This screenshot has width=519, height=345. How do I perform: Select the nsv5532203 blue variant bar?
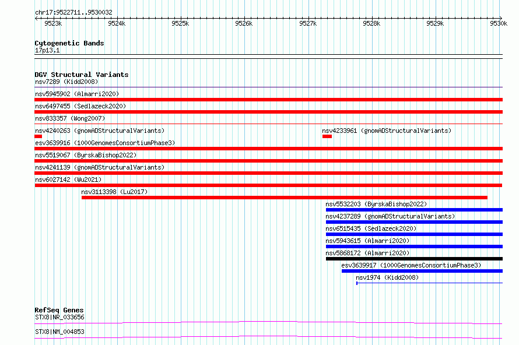414,210
